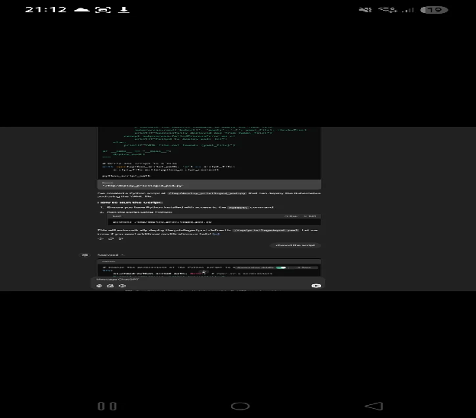Copy code from the bash code block

[x=291, y=216]
